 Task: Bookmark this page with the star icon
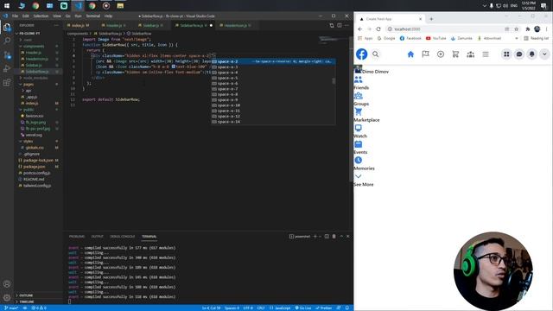(517, 29)
